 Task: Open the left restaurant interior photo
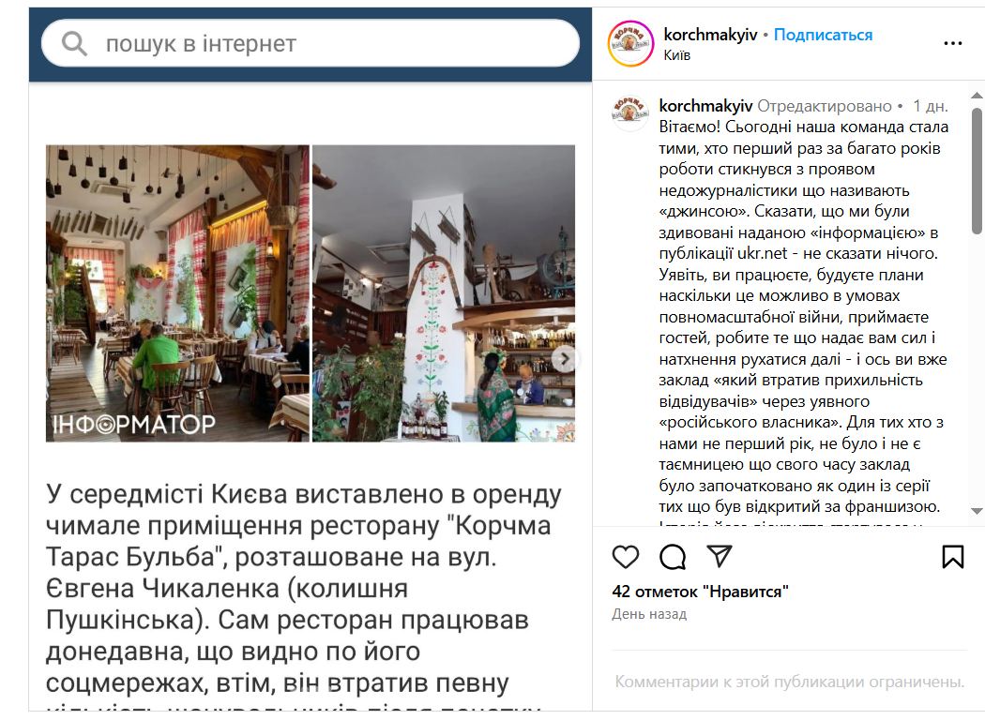pyautogui.click(x=178, y=293)
